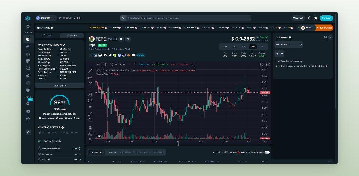This screenshot has height=176, width=359.
Task: Select the 6h stats interval
Action: 244,47
